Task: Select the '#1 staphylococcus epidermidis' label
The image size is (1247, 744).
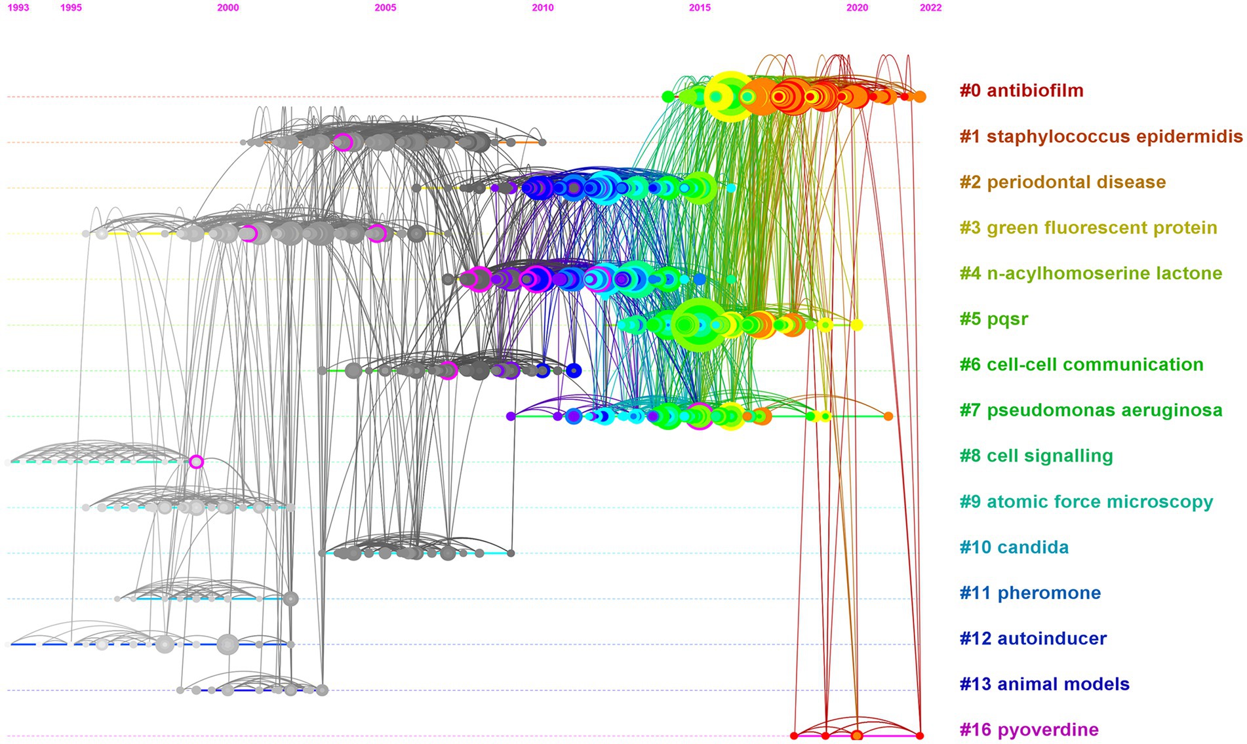Action: [1101, 136]
